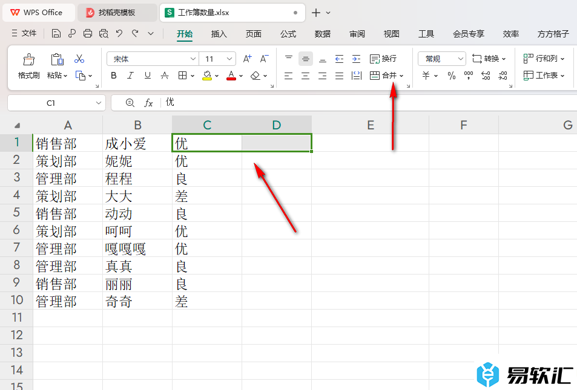
Task: Open number format 常规 dropdown
Action: (460, 59)
